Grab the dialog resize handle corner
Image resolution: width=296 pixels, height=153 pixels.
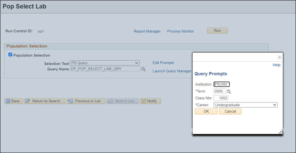tap(281, 132)
